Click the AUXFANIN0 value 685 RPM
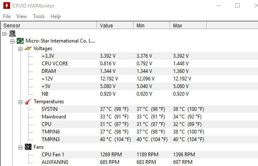 pyautogui.click(x=110, y=162)
